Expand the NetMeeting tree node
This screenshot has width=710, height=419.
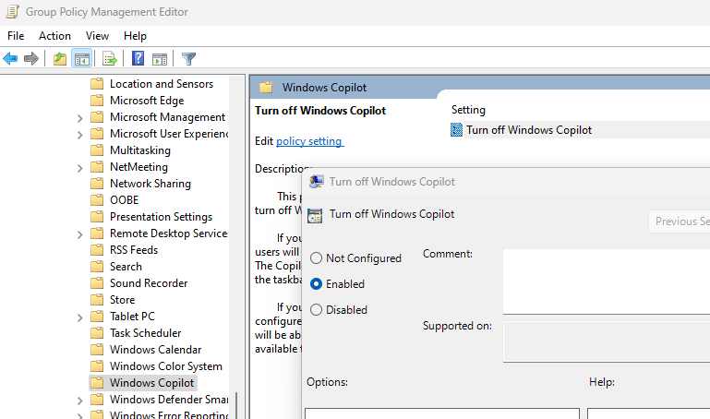(x=79, y=168)
